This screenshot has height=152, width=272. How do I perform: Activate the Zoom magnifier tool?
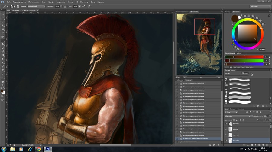(x=3, y=85)
